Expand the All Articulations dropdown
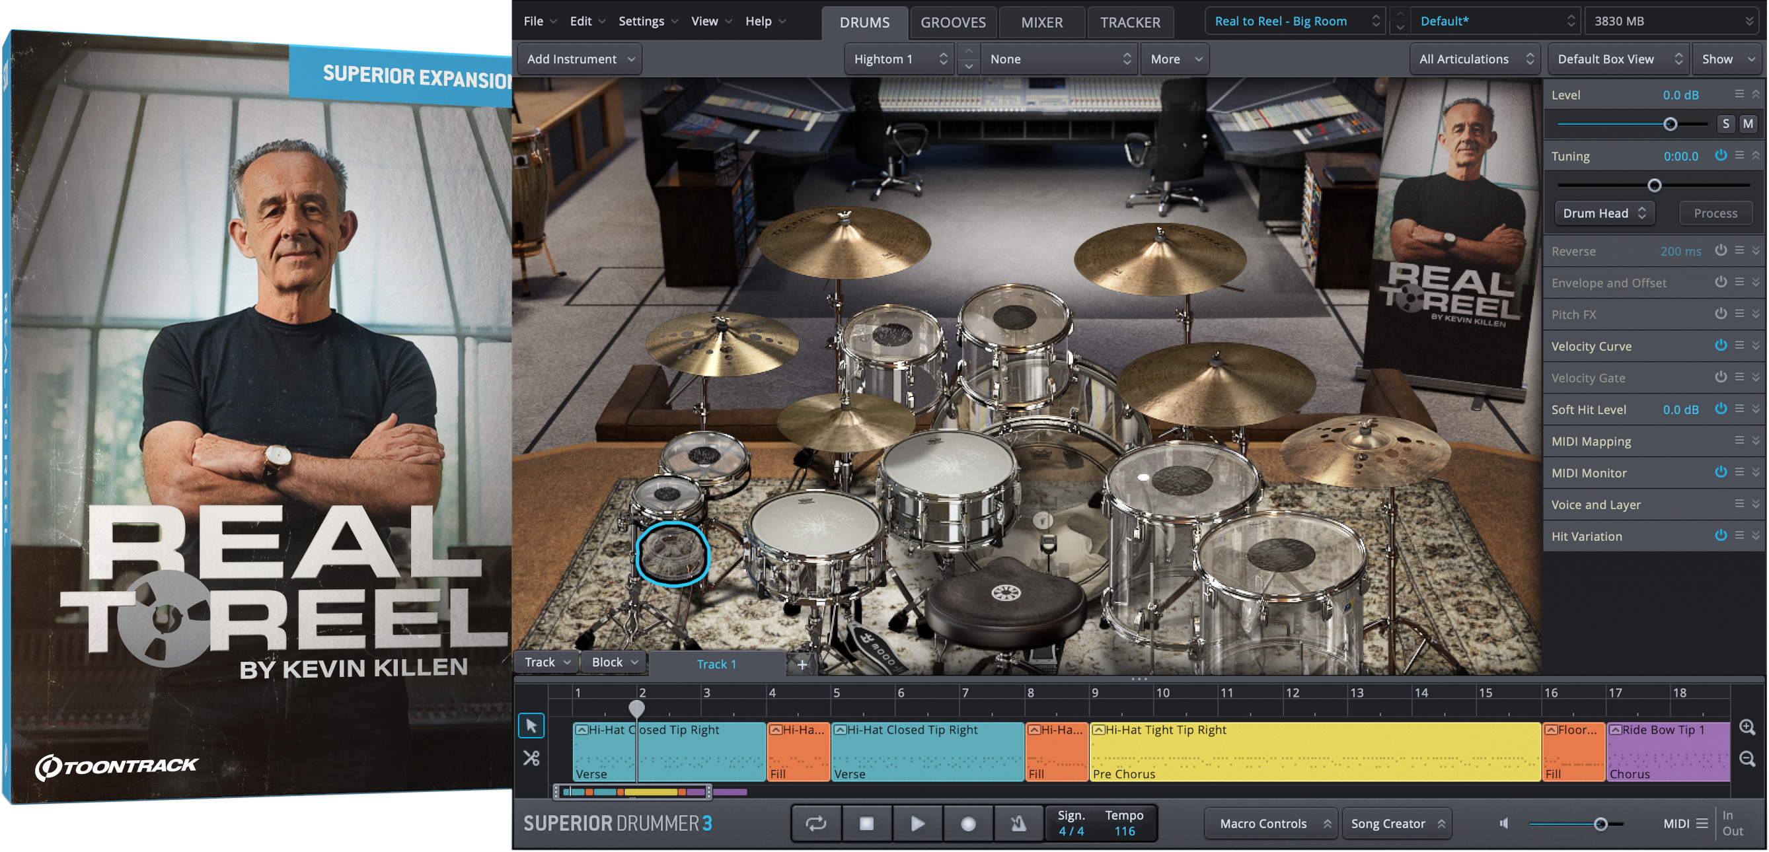 pyautogui.click(x=1474, y=58)
